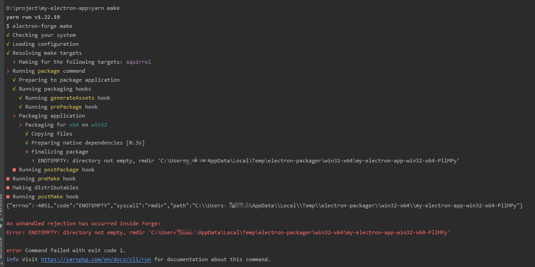
Task: Click the 0.3s duration indicator
Action: pyautogui.click(x=136, y=142)
